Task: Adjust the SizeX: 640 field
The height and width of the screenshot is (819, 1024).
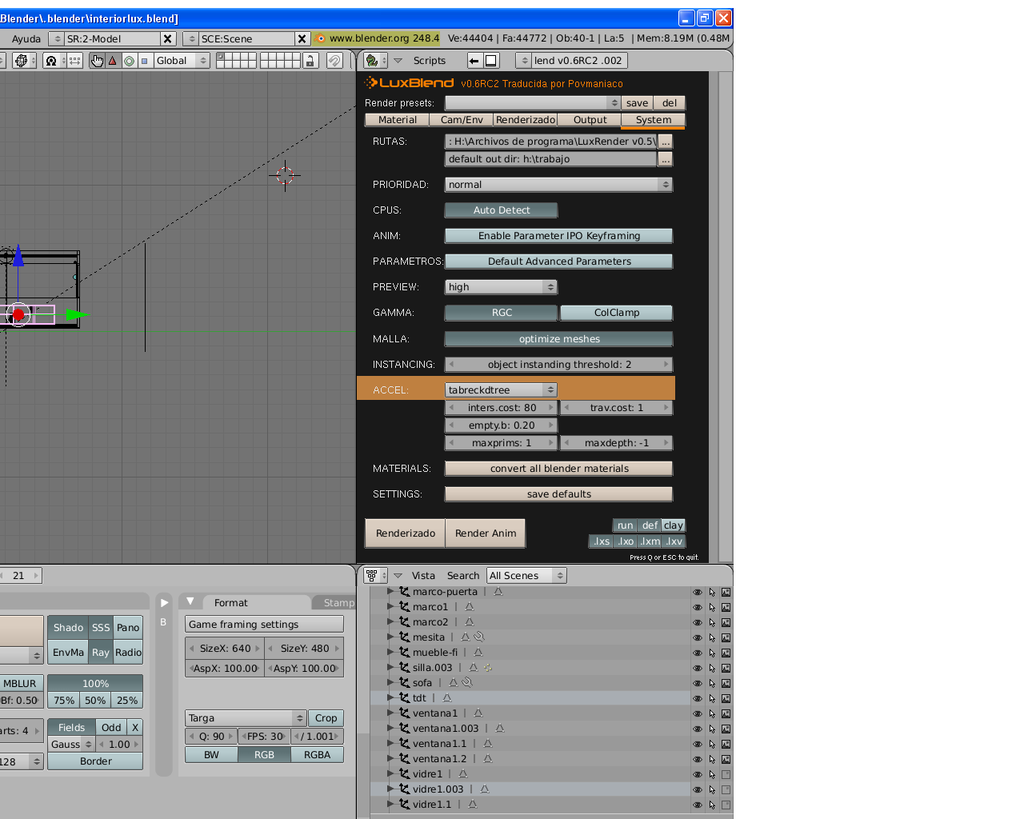Action: pos(225,649)
